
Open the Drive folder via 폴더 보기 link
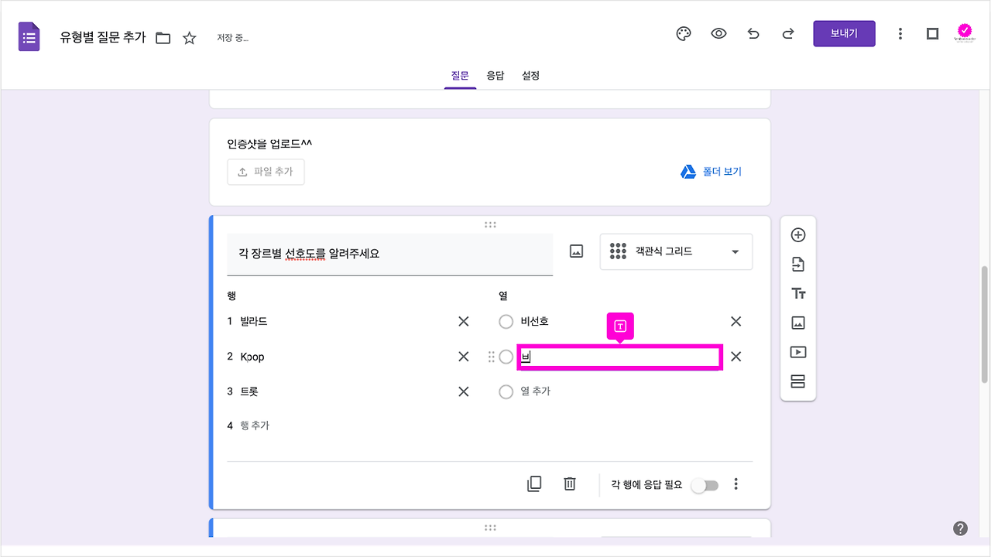coord(711,171)
